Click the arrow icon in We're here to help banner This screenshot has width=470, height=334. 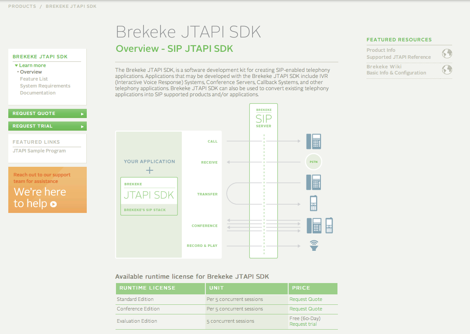[53, 204]
